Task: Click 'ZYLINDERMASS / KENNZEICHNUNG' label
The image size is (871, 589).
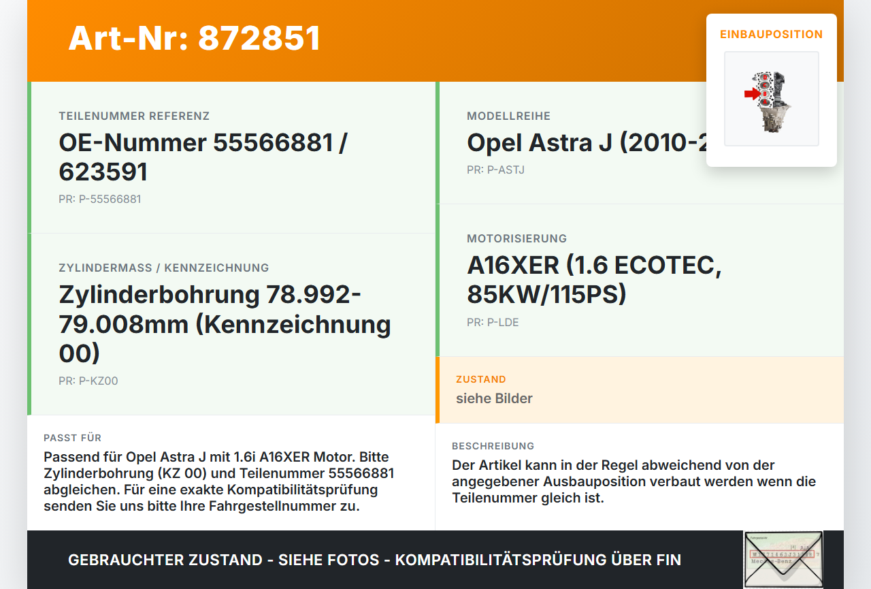Action: [x=164, y=268]
